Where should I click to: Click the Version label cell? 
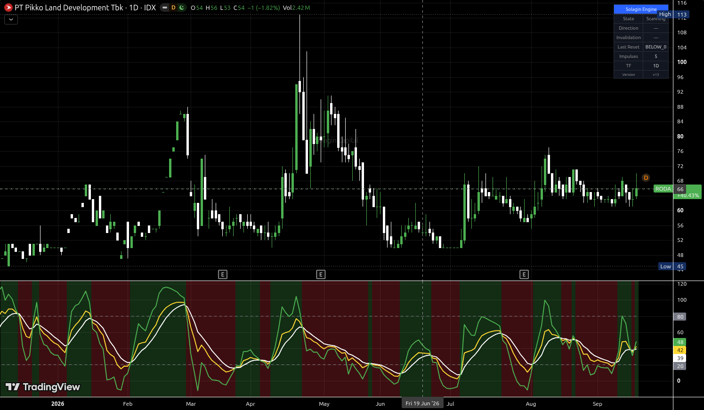click(x=629, y=74)
